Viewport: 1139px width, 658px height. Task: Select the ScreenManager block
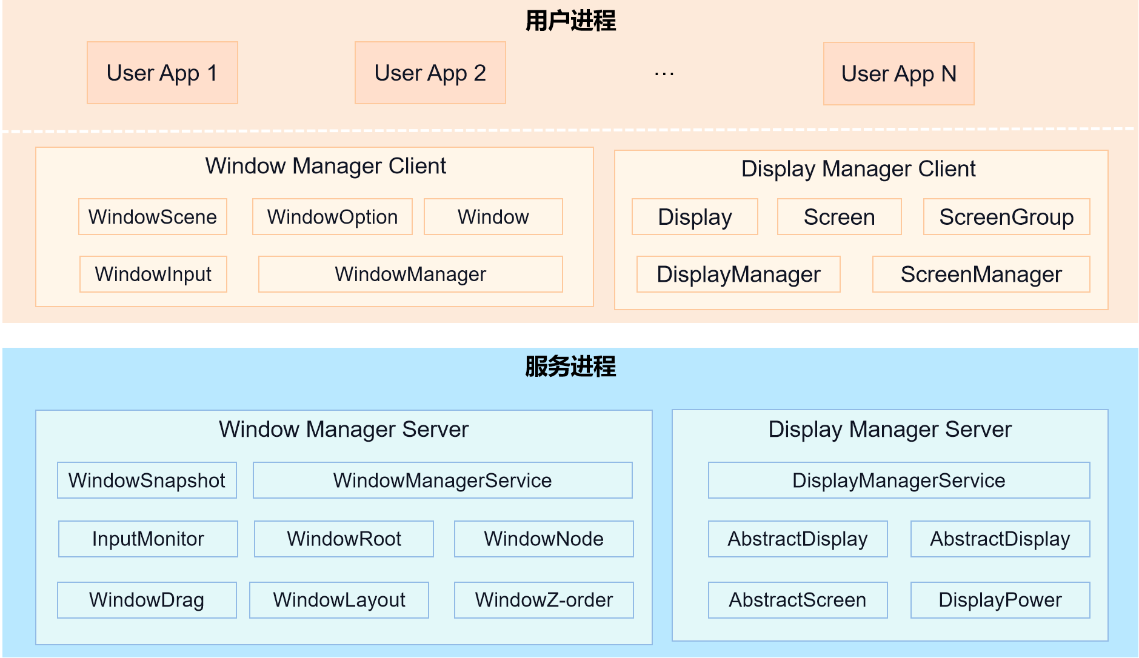pyautogui.click(x=981, y=274)
